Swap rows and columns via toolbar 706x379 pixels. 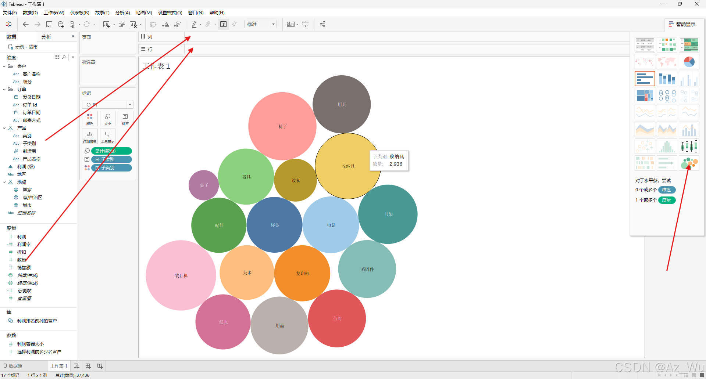tap(153, 24)
